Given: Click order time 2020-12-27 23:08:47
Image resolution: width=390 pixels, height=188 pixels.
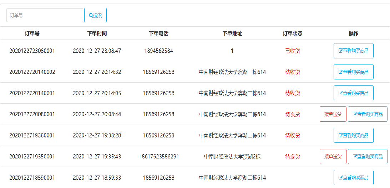Looking at the screenshot, I should pyautogui.click(x=97, y=51).
